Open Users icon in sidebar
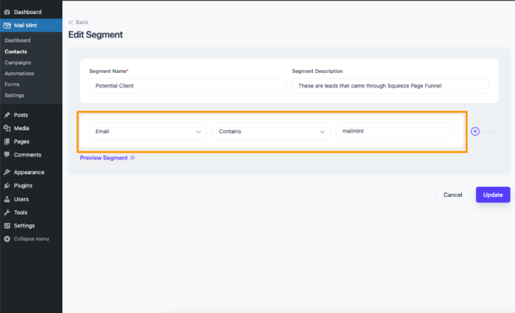The width and height of the screenshot is (515, 313). click(x=7, y=199)
